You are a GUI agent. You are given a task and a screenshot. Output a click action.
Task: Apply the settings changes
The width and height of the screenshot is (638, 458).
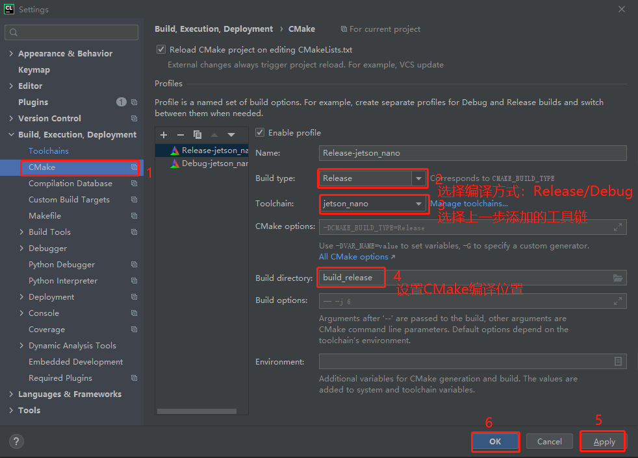pos(604,442)
